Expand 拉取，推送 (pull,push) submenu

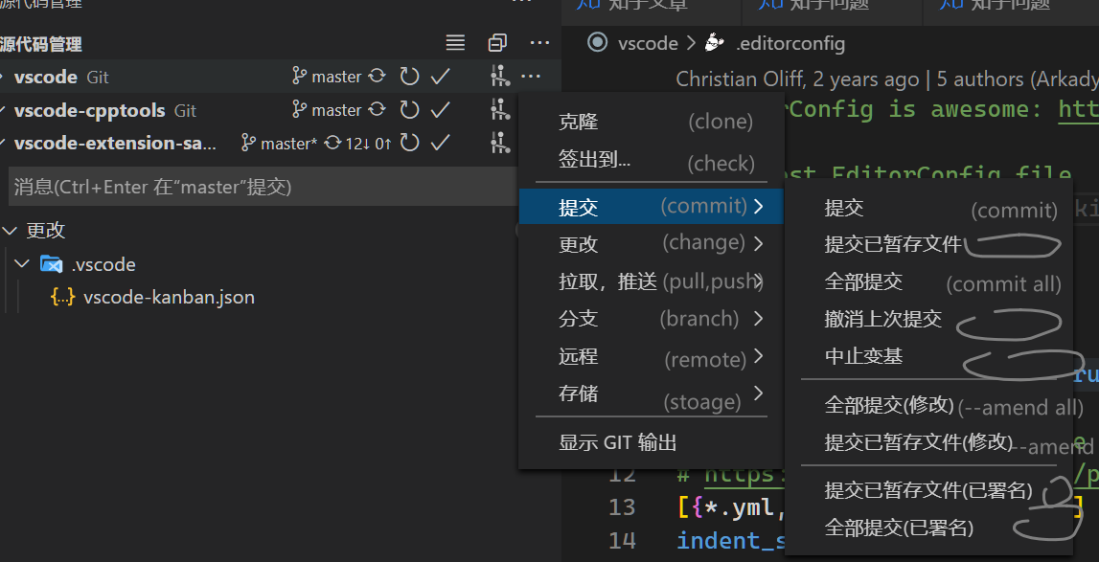click(x=652, y=281)
